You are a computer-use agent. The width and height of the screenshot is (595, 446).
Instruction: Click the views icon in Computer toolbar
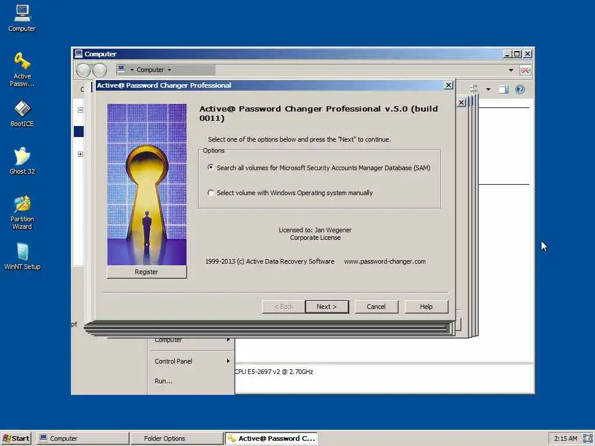click(x=474, y=89)
